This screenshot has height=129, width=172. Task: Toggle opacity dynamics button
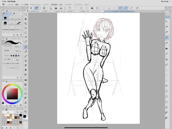click(x=21, y=51)
